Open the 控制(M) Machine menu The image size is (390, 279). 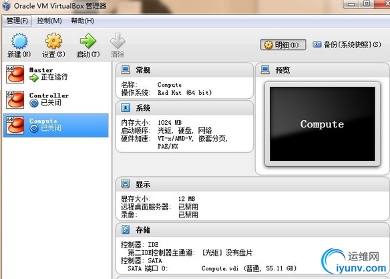coord(49,21)
